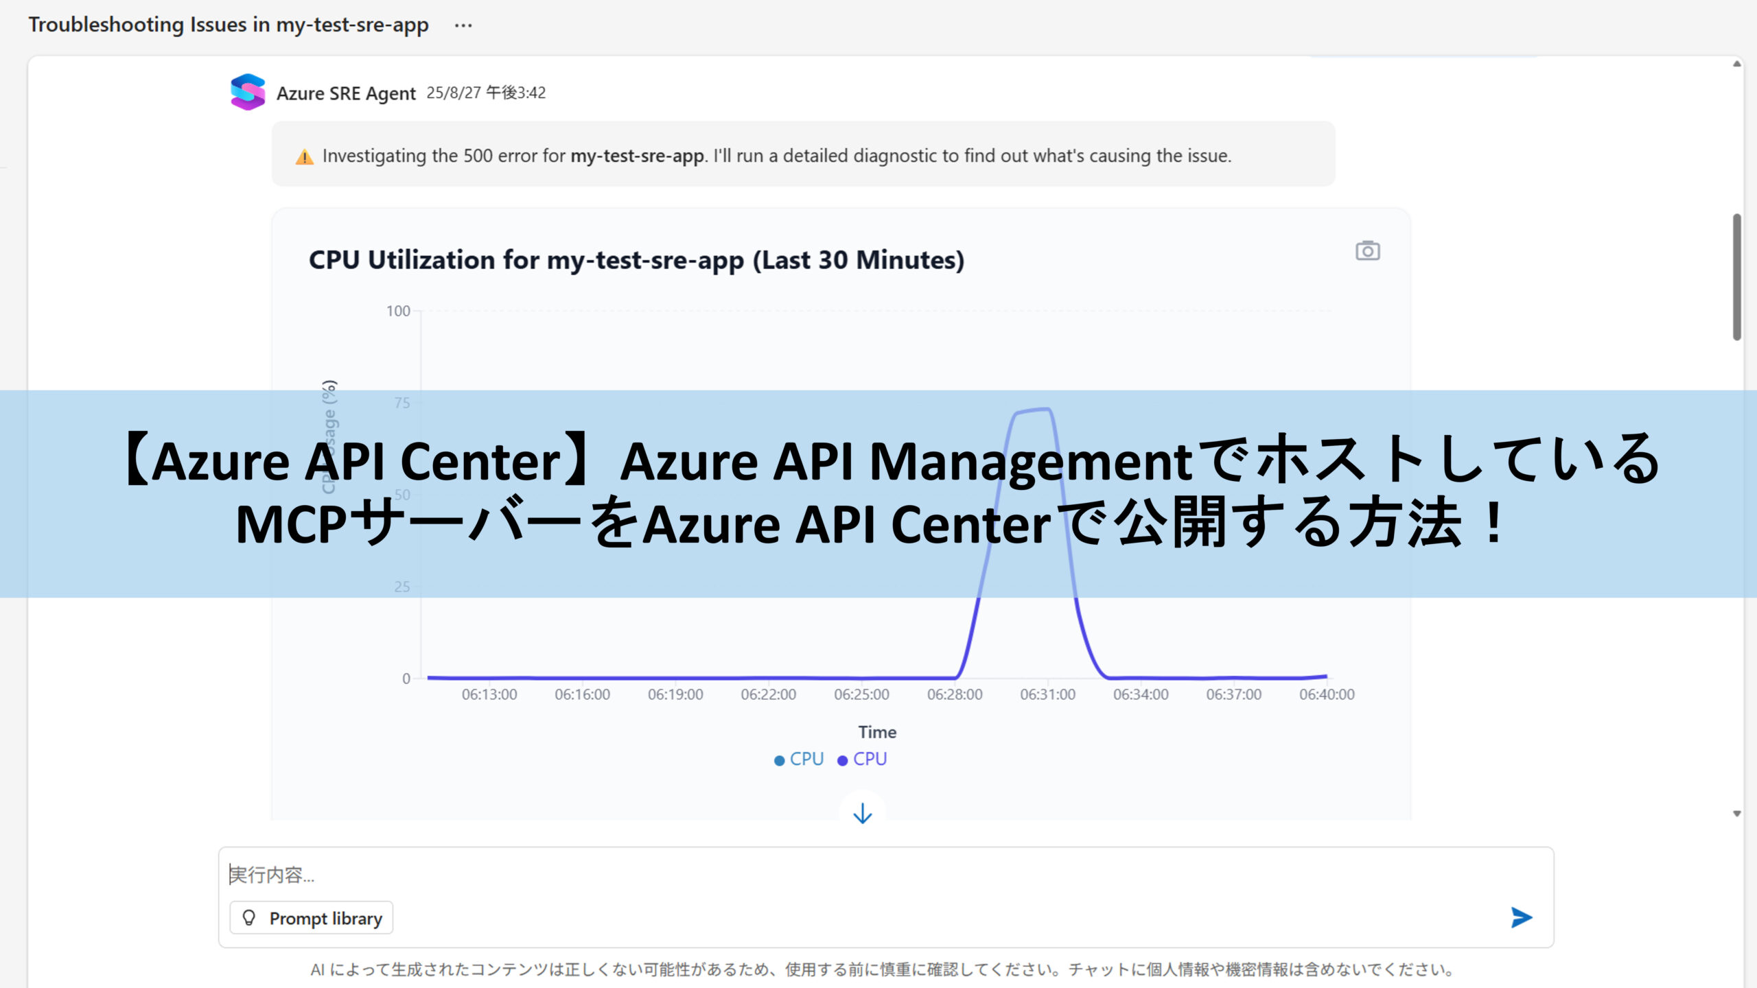Click the '06:34:00' x-axis label

tap(1141, 694)
